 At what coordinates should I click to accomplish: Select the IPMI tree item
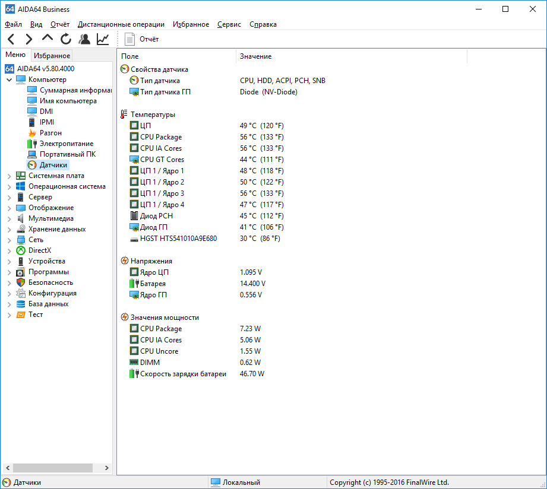point(47,122)
